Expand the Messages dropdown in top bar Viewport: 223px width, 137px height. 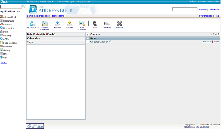pos(83,2)
